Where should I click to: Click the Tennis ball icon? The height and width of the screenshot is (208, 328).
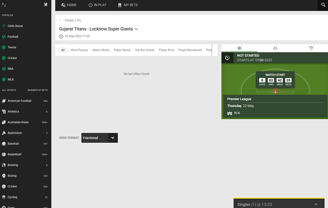(4, 48)
